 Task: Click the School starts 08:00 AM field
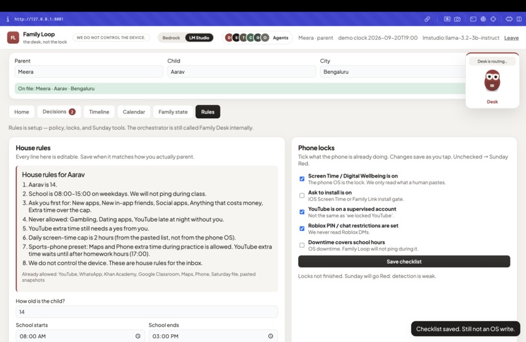pyautogui.click(x=80, y=336)
